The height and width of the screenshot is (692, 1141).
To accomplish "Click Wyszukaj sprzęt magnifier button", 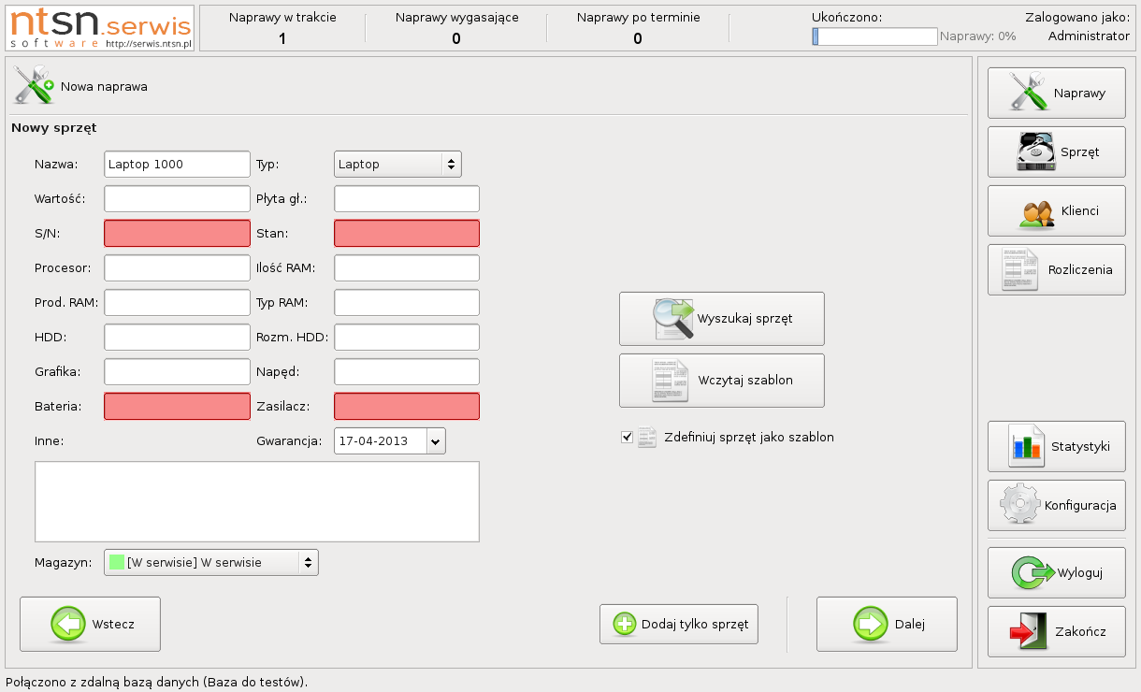I will (721, 319).
